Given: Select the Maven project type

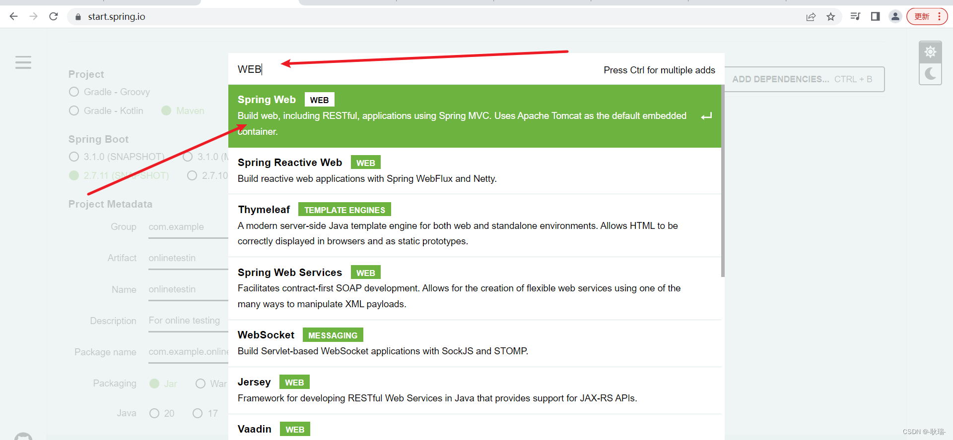Looking at the screenshot, I should pyautogui.click(x=183, y=111).
